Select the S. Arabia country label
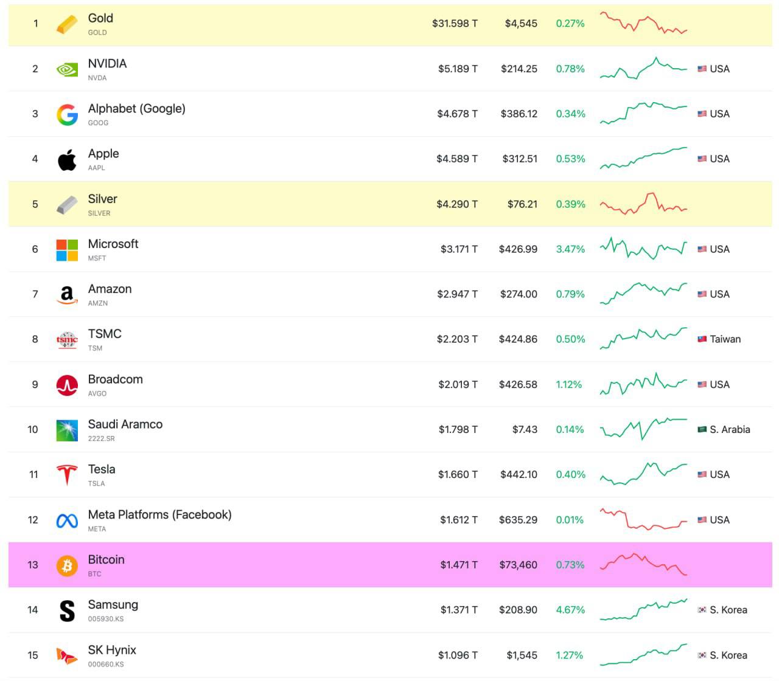The width and height of the screenshot is (779, 681). [x=723, y=429]
